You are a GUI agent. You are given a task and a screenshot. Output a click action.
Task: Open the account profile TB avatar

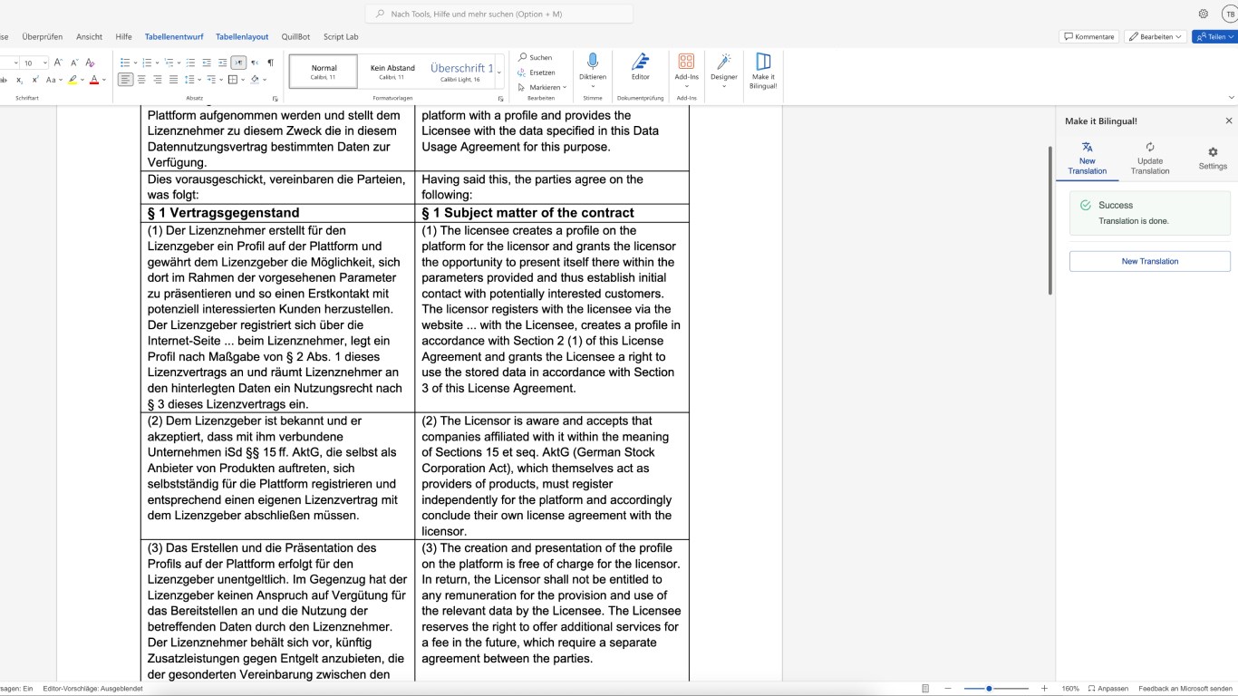[1230, 14]
